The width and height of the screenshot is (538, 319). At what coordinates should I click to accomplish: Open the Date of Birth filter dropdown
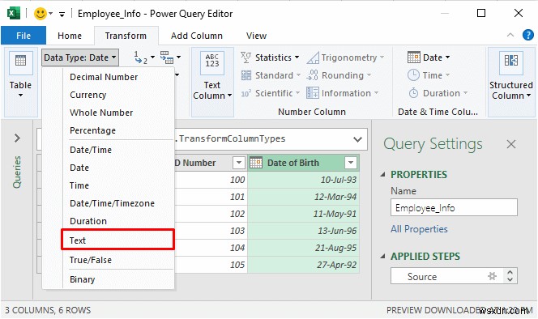[x=351, y=163]
